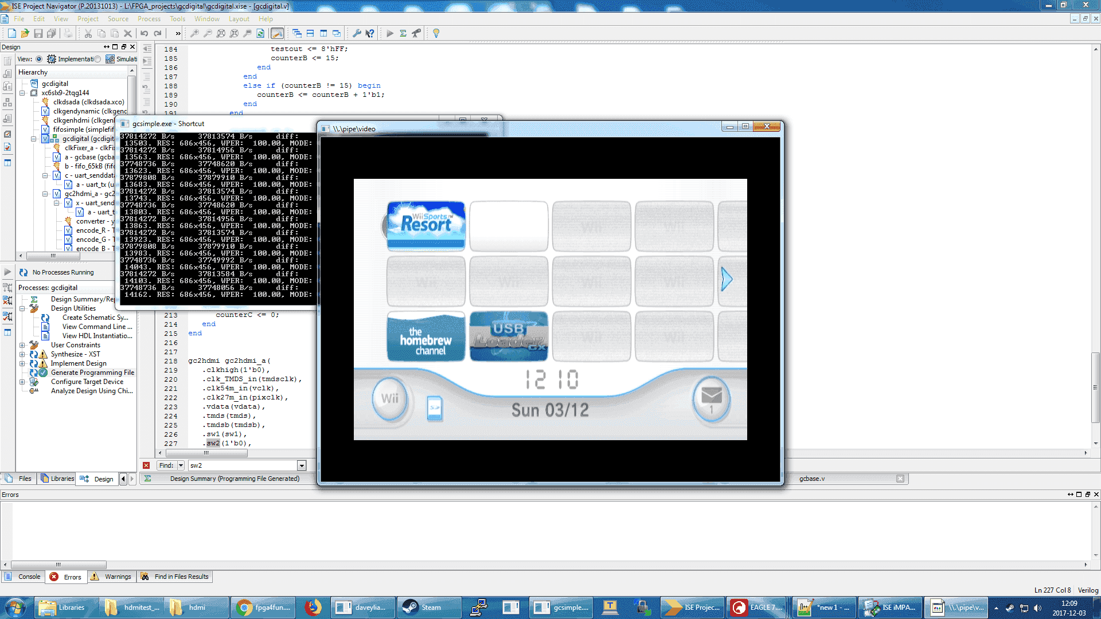Click the Wii SD card icon
The width and height of the screenshot is (1101, 619).
click(435, 408)
